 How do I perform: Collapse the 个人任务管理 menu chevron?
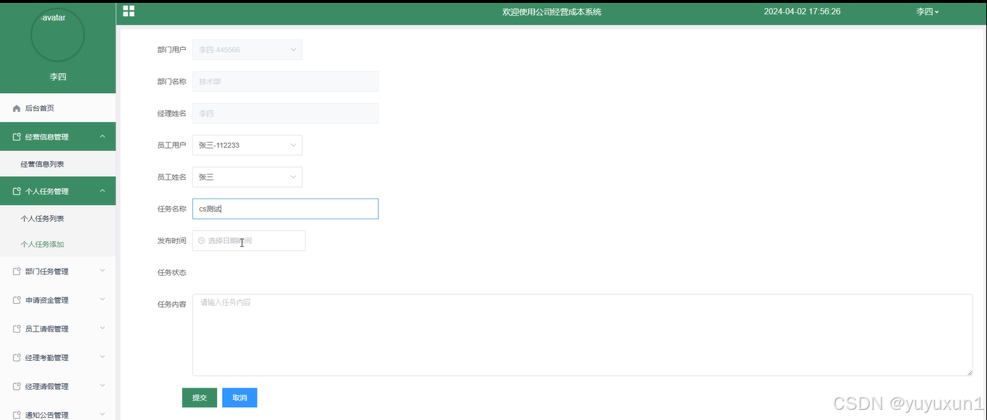102,191
